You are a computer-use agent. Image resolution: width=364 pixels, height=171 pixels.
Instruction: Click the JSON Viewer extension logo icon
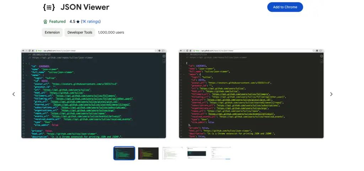49,7
